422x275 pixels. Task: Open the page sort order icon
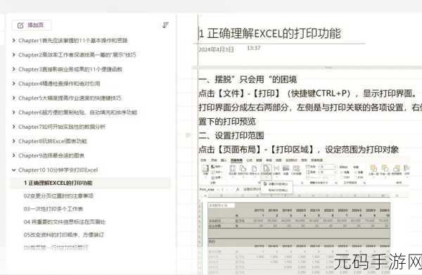(165, 25)
